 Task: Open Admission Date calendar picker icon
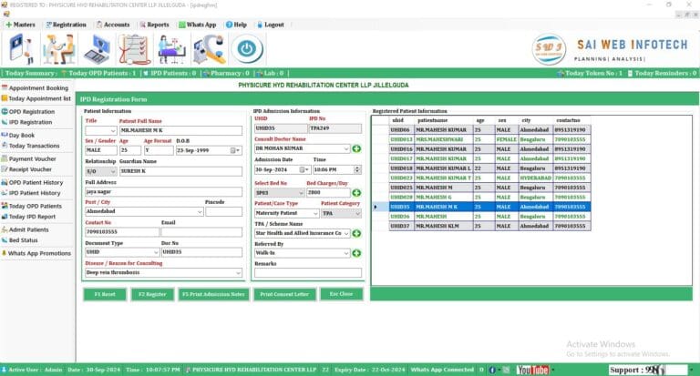(303, 169)
